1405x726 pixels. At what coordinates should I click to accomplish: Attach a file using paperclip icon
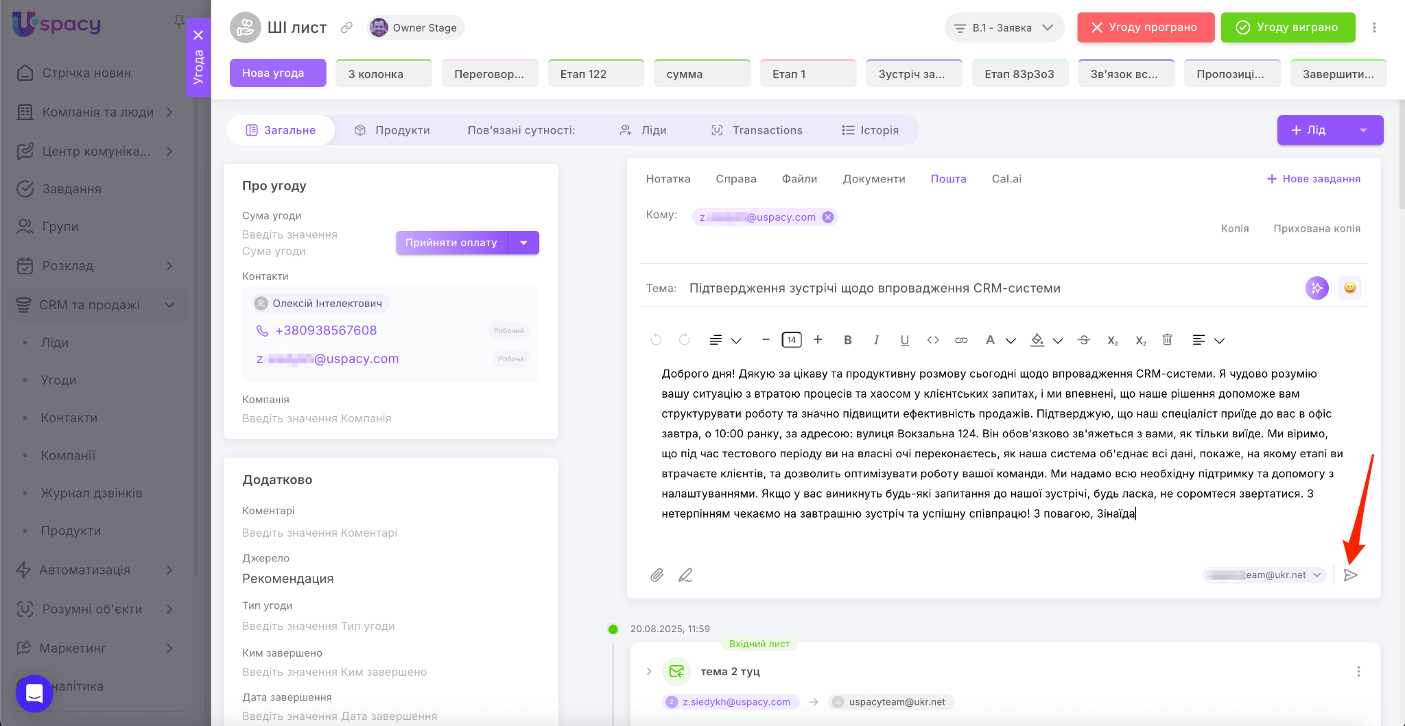(x=657, y=575)
